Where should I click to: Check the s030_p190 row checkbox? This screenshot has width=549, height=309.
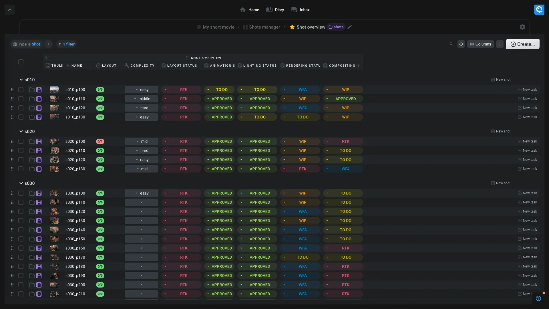[x=21, y=276]
